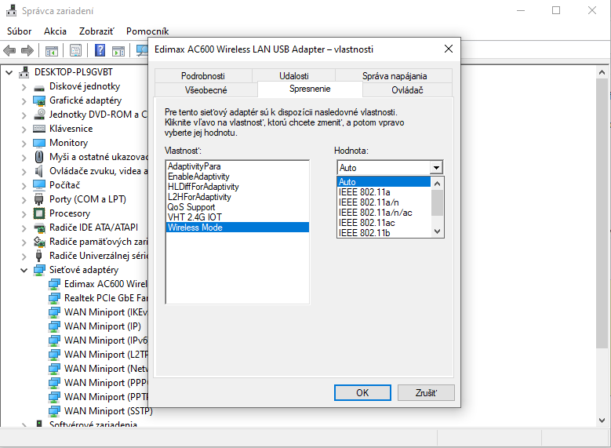Open the Zobraziť menu

(x=96, y=31)
